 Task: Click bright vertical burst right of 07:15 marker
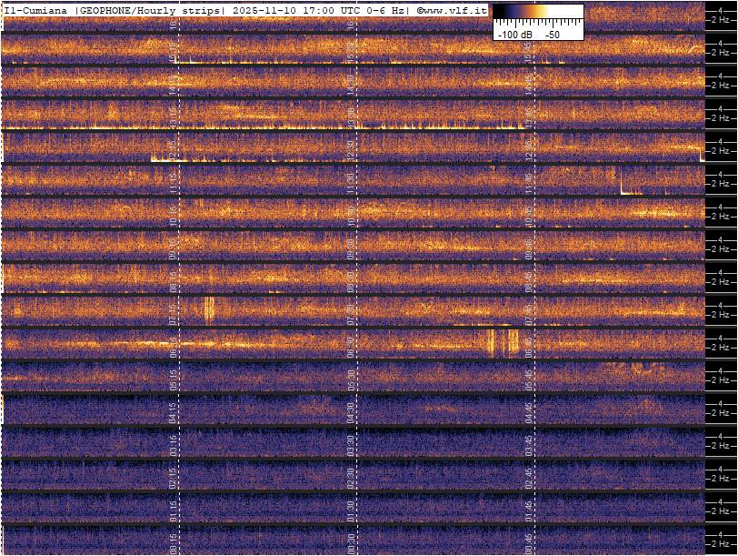tap(209, 310)
